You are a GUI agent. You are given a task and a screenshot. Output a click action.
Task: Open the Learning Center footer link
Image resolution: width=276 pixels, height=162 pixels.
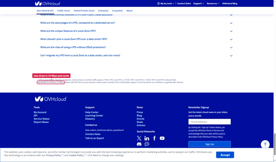[94, 115]
